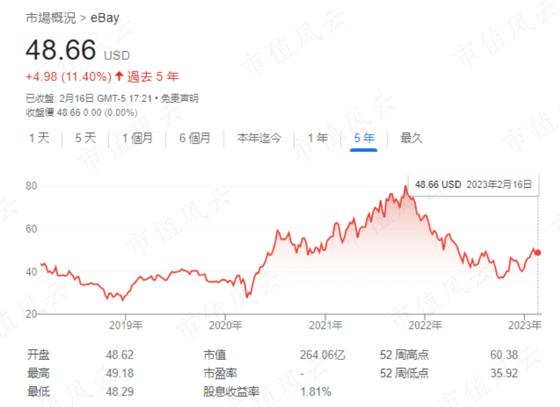Click the 48.66 USD date tooltip

473,184
